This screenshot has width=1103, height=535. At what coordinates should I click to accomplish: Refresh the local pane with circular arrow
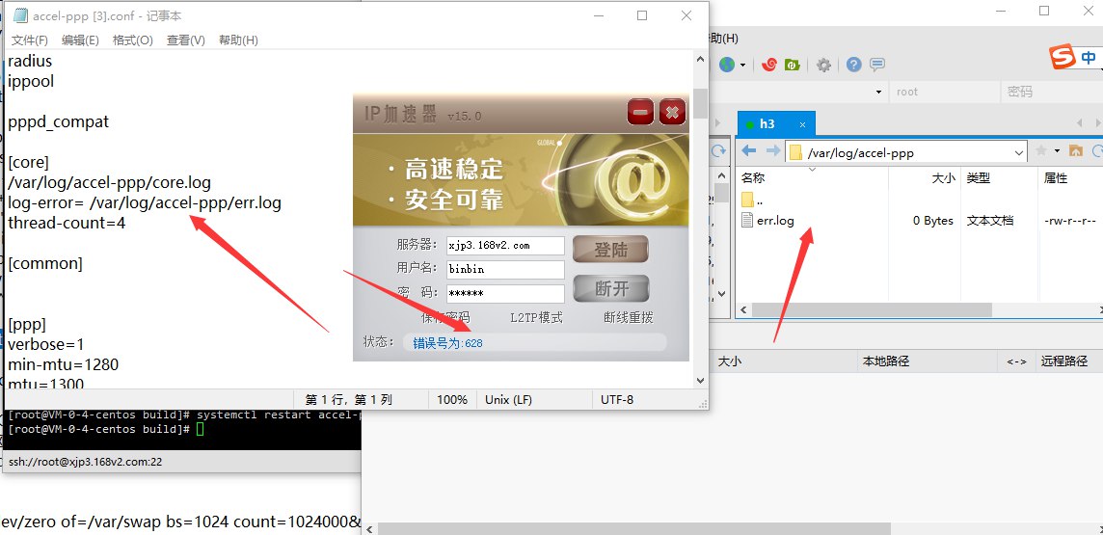point(718,150)
